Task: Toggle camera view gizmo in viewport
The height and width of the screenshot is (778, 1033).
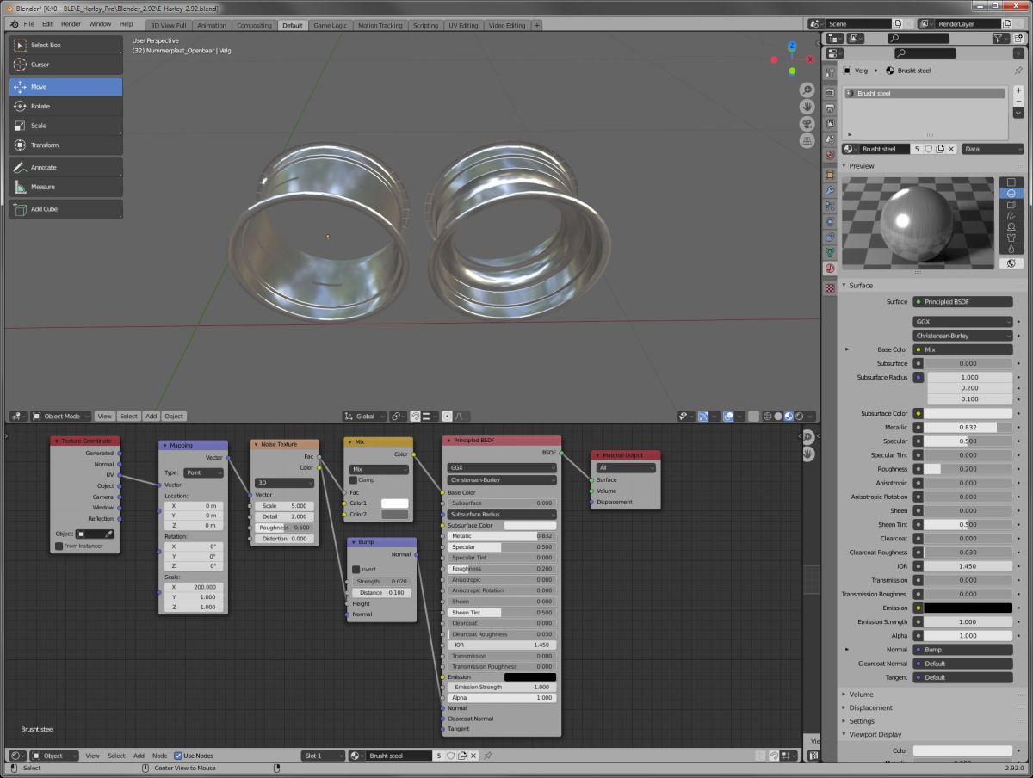Action: (x=807, y=123)
